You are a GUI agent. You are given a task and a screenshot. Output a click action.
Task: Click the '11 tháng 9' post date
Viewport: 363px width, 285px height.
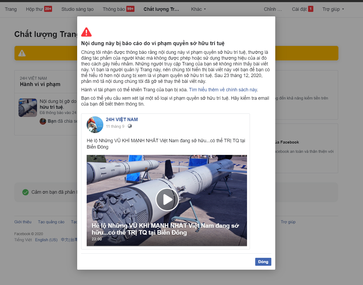(115, 126)
